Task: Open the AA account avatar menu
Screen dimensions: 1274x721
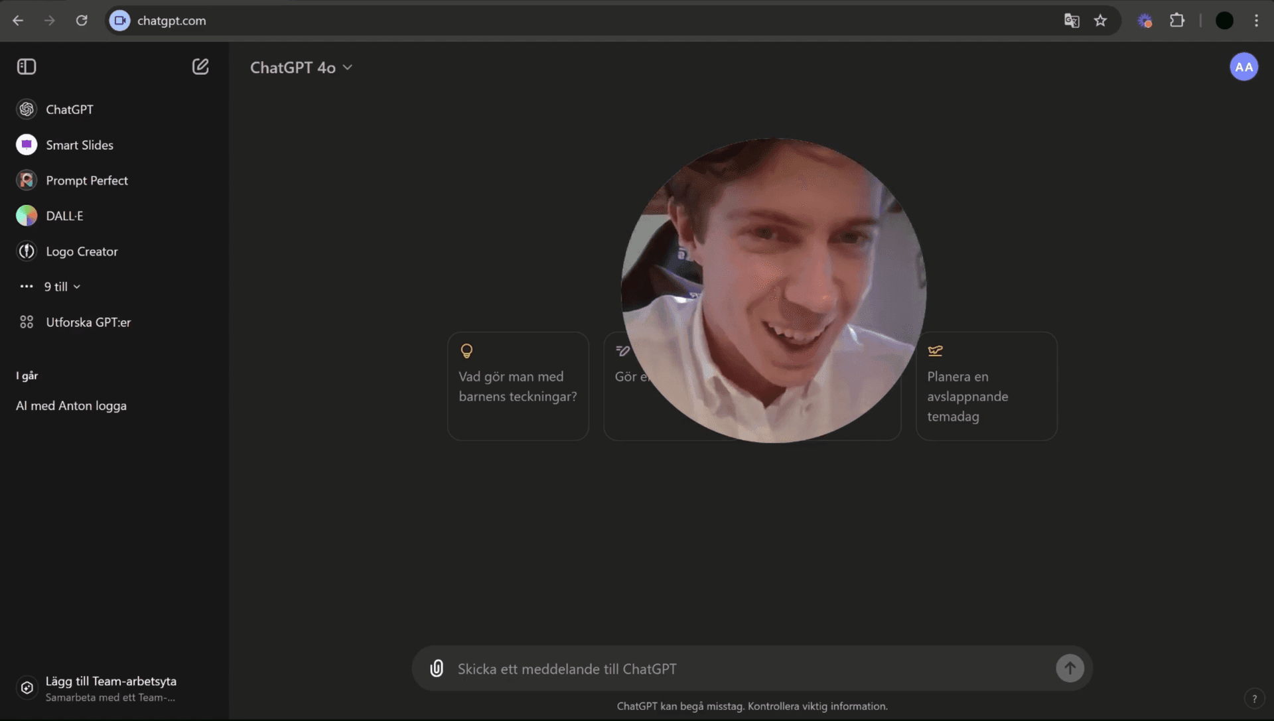Action: pyautogui.click(x=1243, y=66)
